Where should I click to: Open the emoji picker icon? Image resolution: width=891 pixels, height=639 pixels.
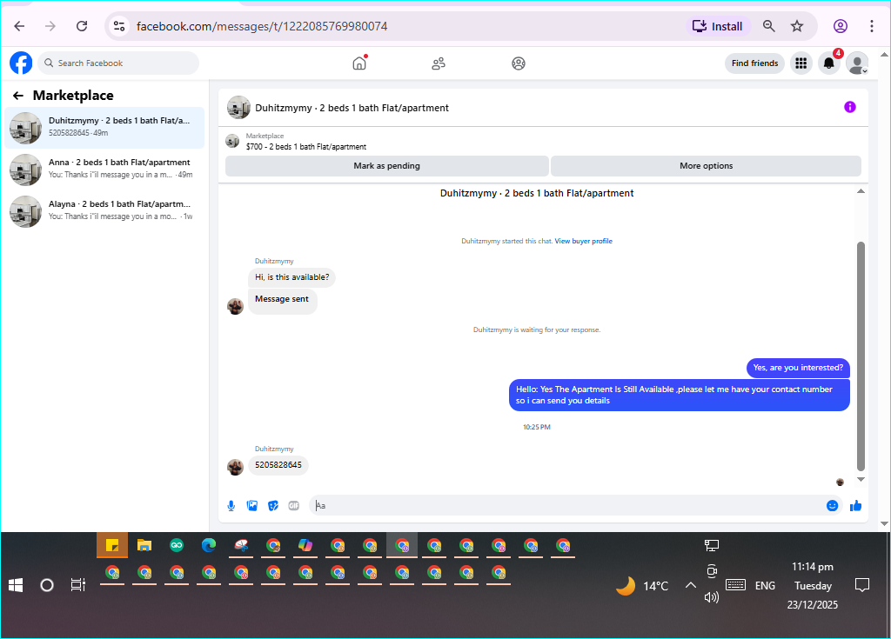pyautogui.click(x=832, y=506)
